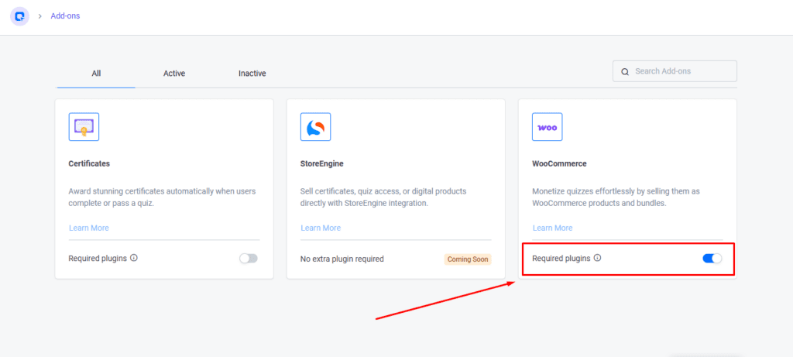Open Learn More under StoreEngine
Viewport: 793px width, 357px height.
click(321, 228)
